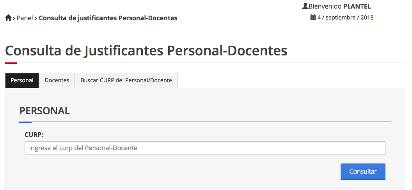This screenshot has height=190, width=412.
Task: Click the Consulta de justificantes breadcrumb entry
Action: (108, 18)
